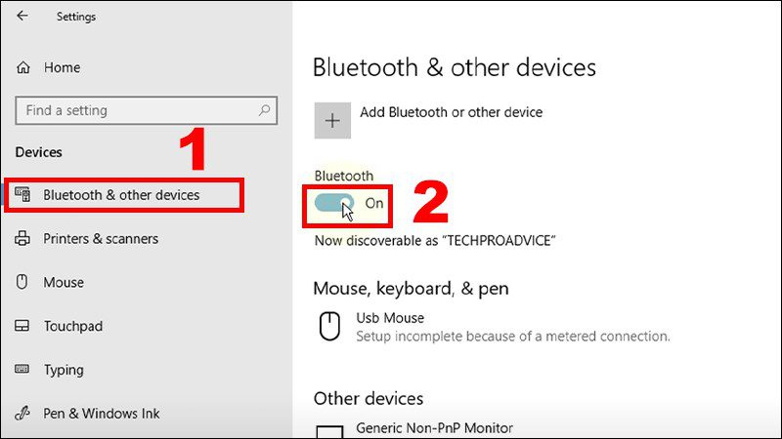Screen dimensions: 782x439
Task: Toggle the Bluetooth switch off
Action: pyautogui.click(x=335, y=203)
